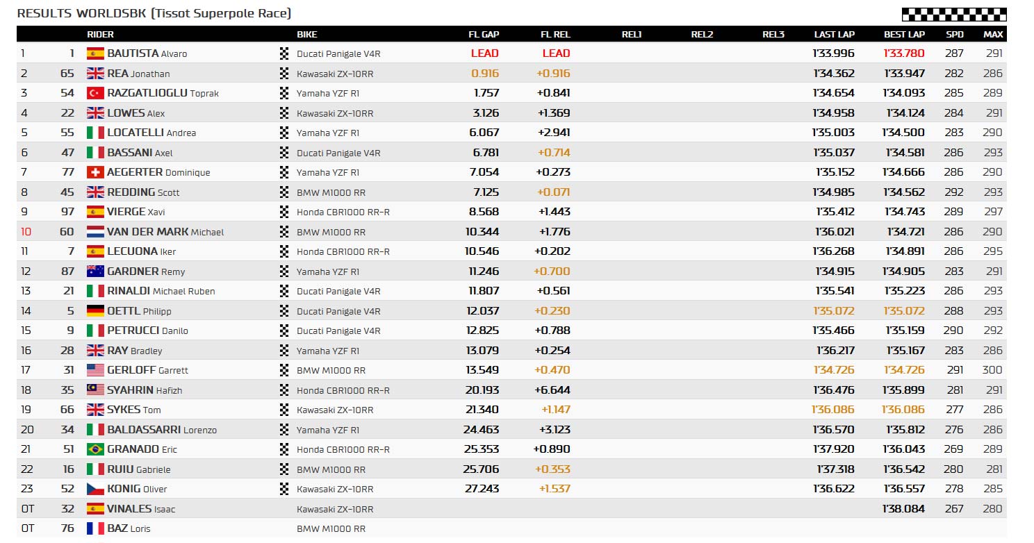Click the Malaysian flag next to SYAHRIN Hafizh
This screenshot has height=543, width=1034.
(x=95, y=390)
